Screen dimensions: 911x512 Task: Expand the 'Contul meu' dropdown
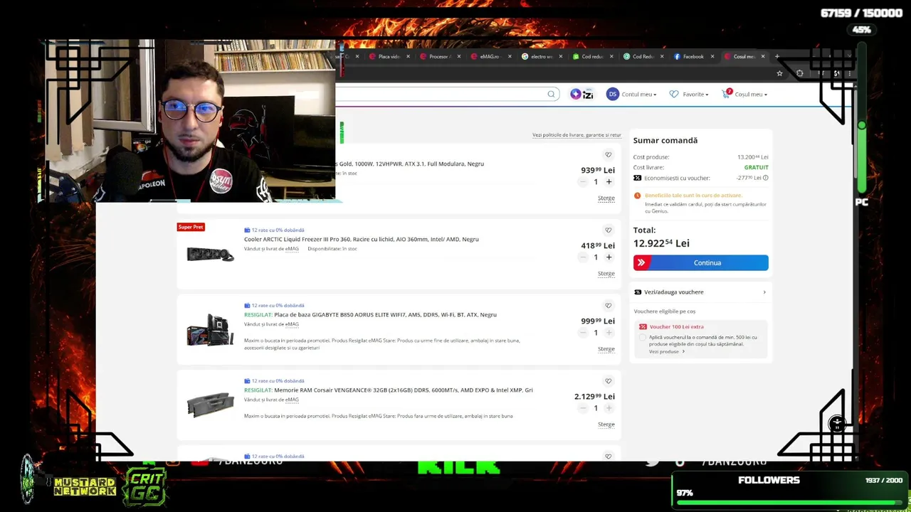639,94
